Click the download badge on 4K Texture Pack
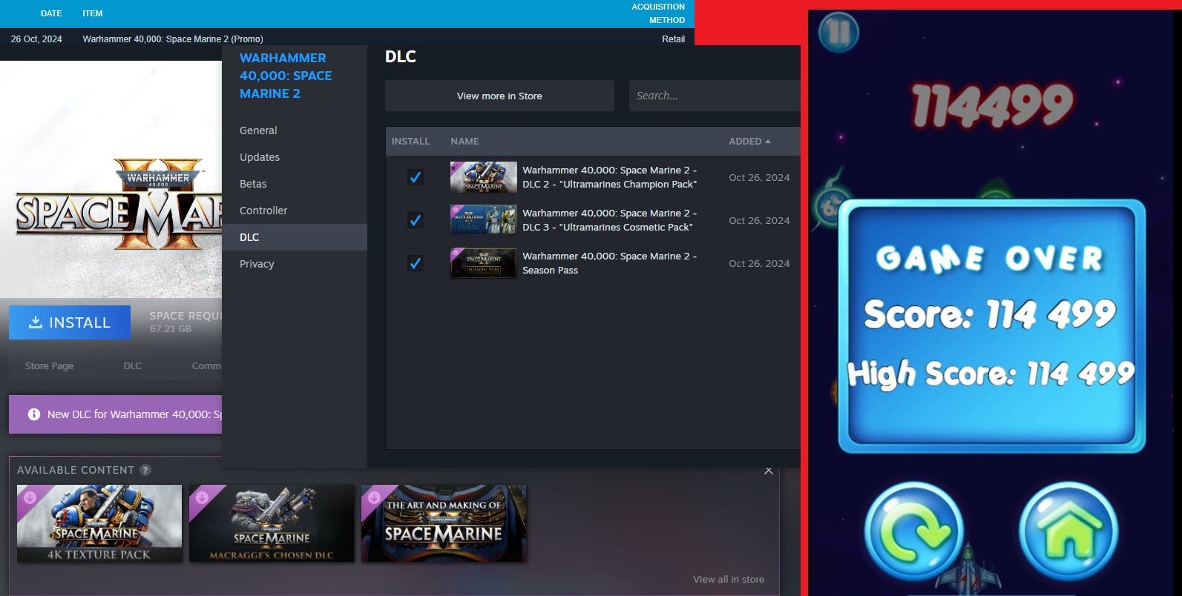1182x596 pixels. tap(30, 497)
